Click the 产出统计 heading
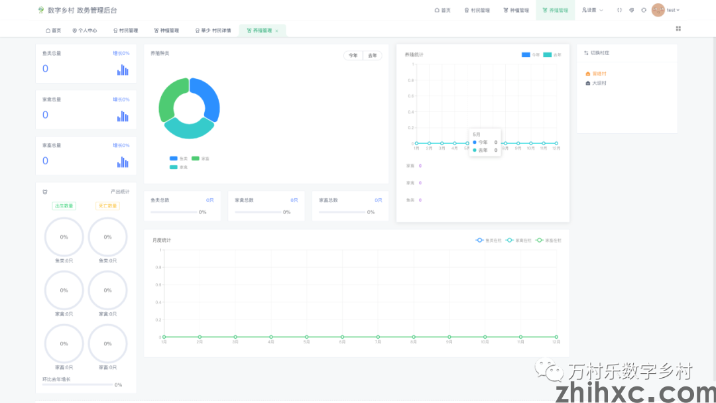Image resolution: width=716 pixels, height=403 pixels. click(120, 192)
